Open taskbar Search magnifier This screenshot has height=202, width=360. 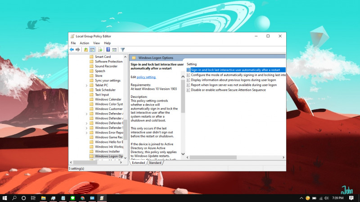(14, 198)
